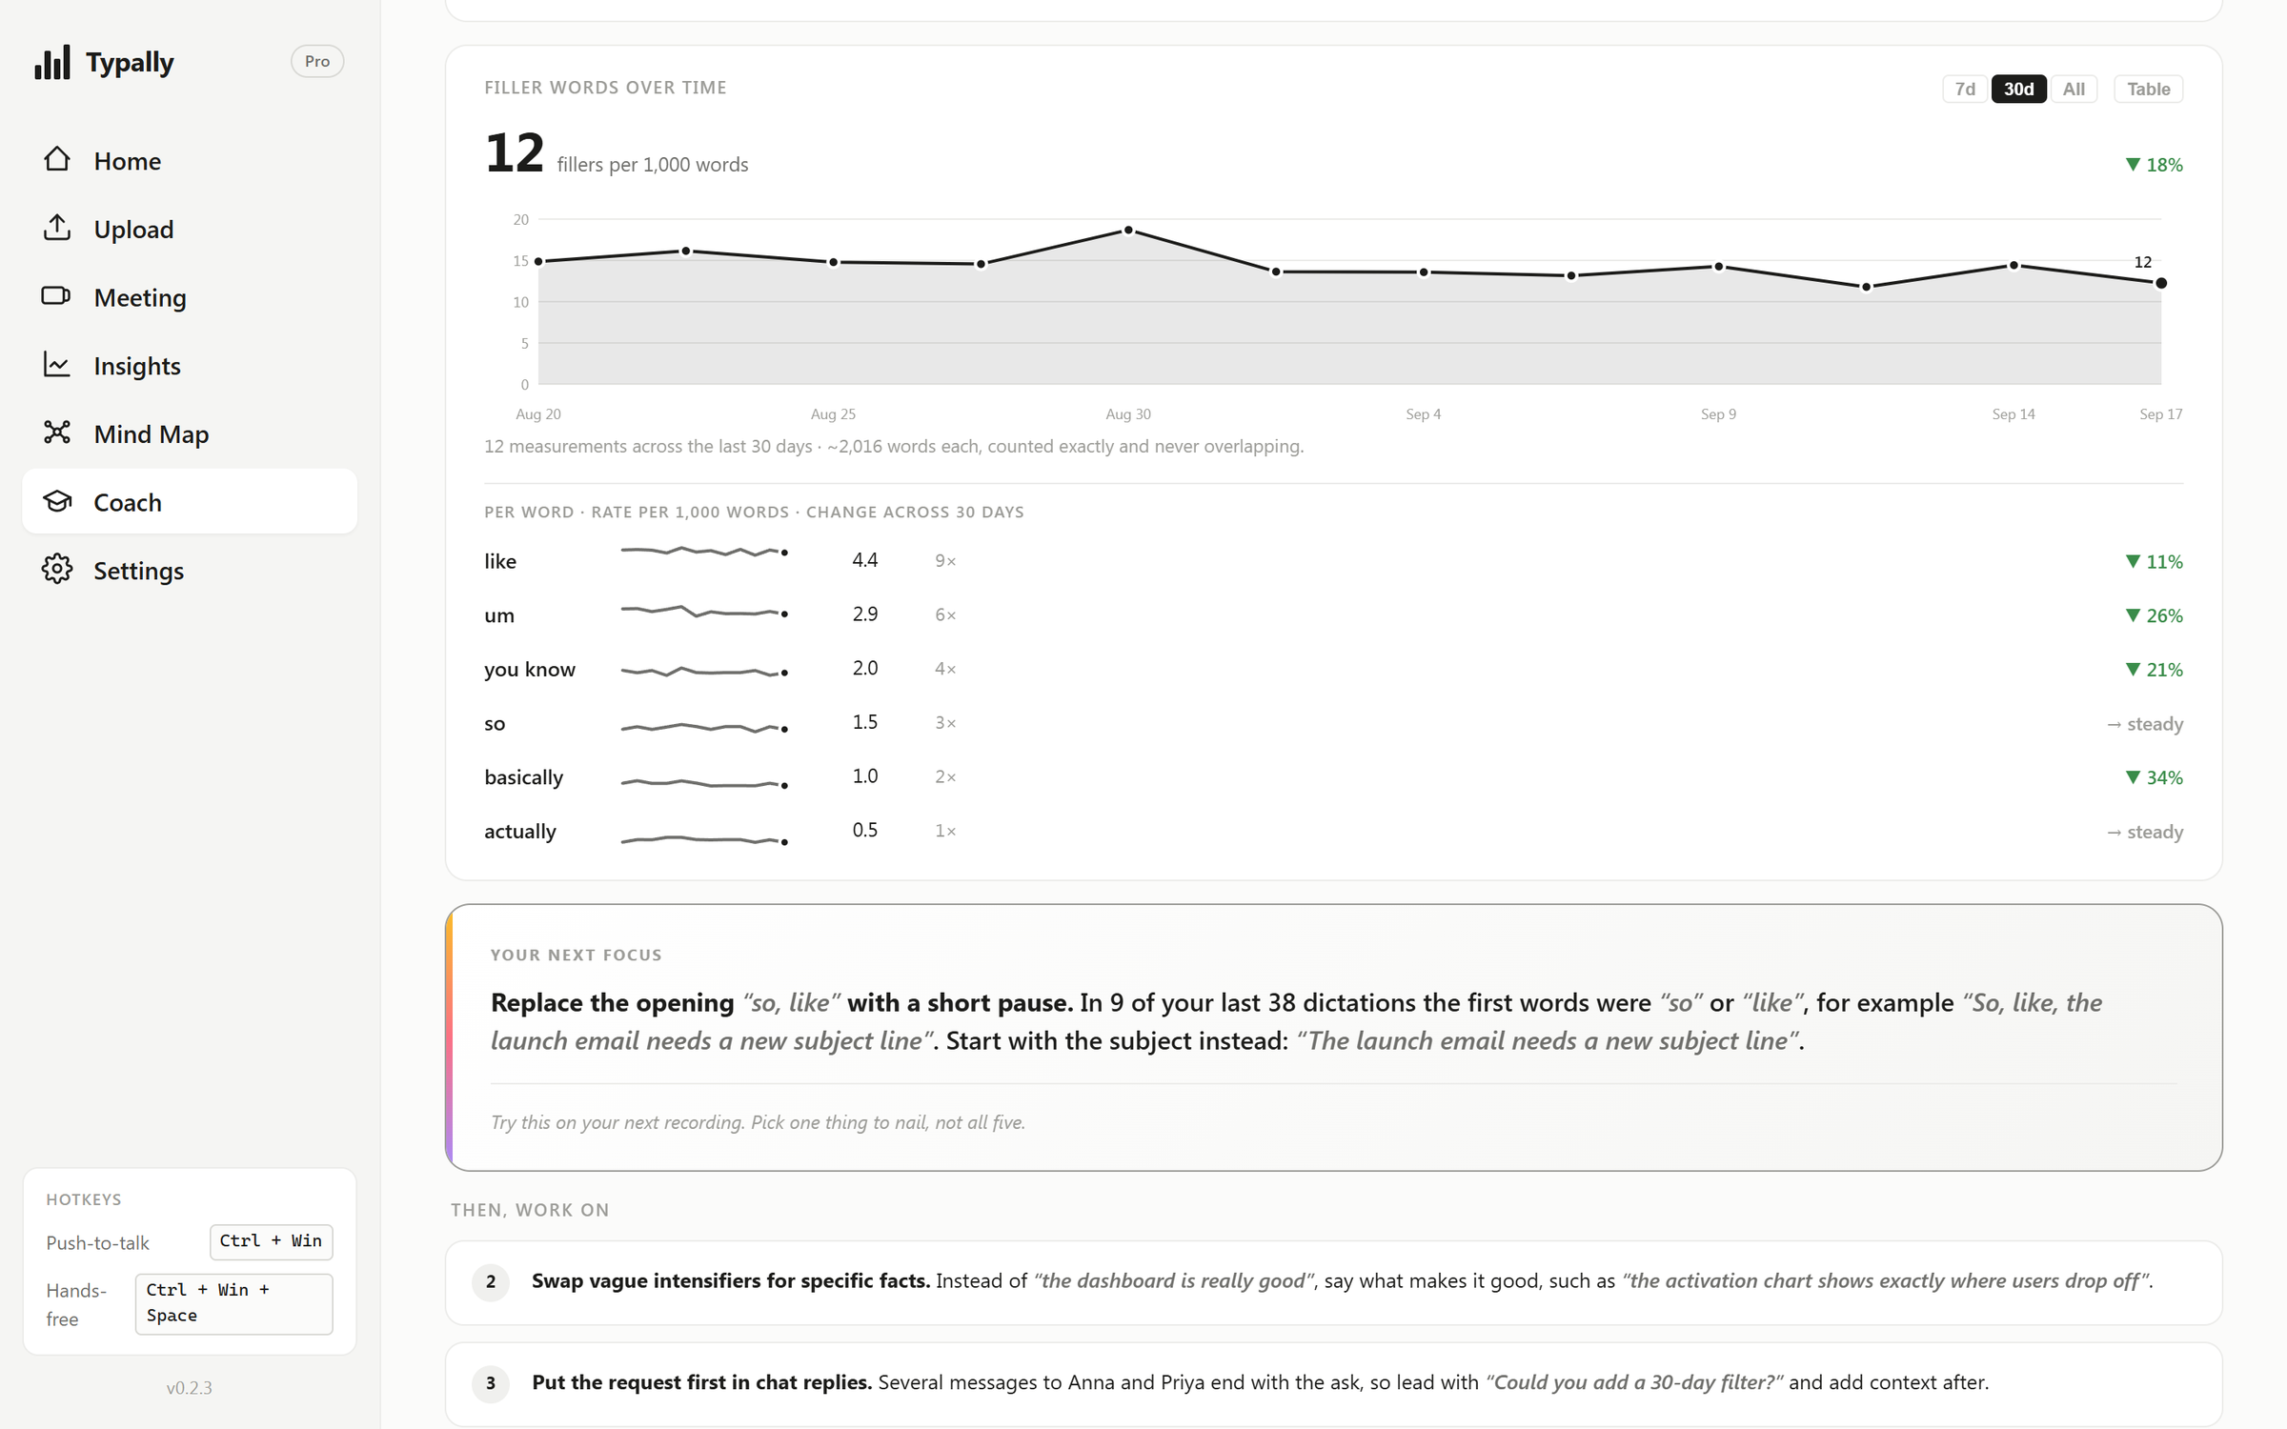Click the 'actually' row label
The height and width of the screenshot is (1429, 2287).
point(520,832)
